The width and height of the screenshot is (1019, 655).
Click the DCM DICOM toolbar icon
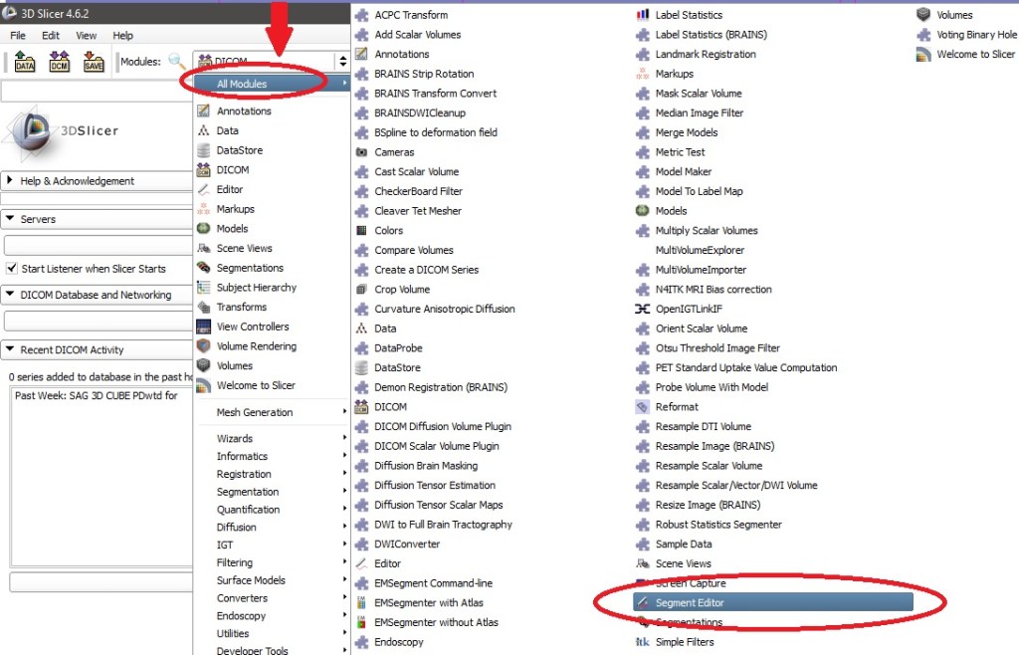pos(59,62)
